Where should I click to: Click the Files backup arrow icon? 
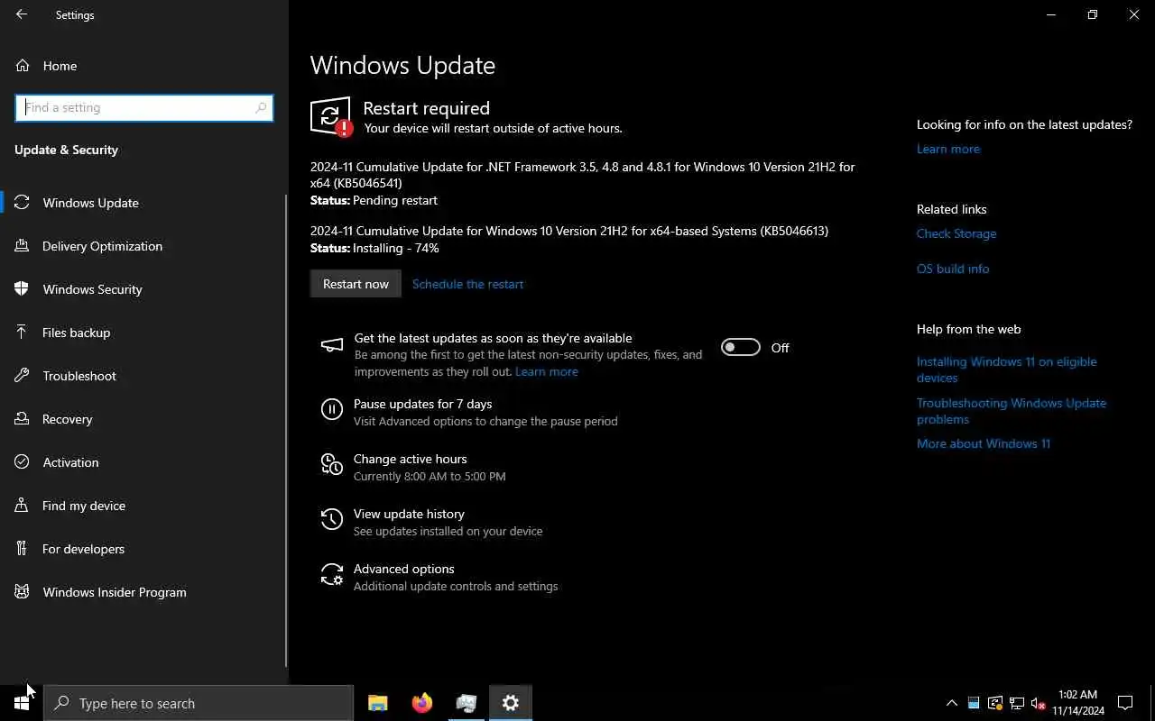[22, 333]
